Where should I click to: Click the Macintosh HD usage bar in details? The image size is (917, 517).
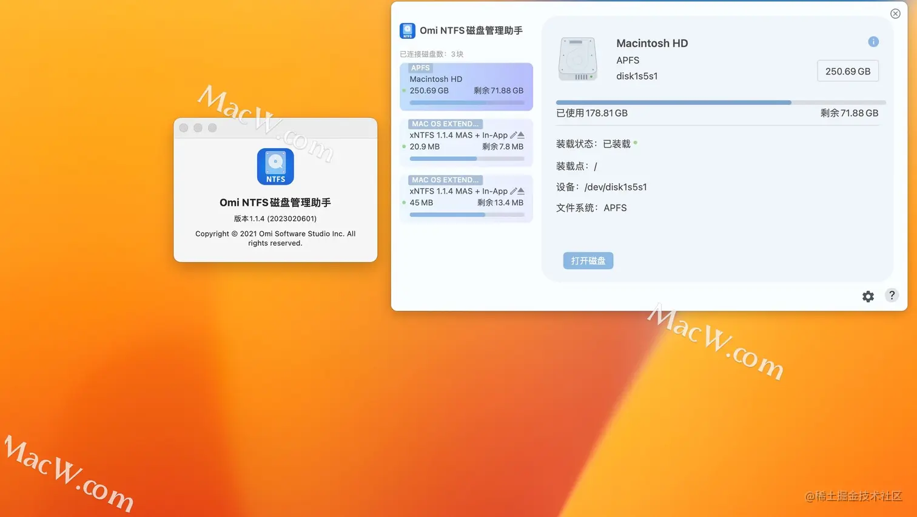[720, 103]
